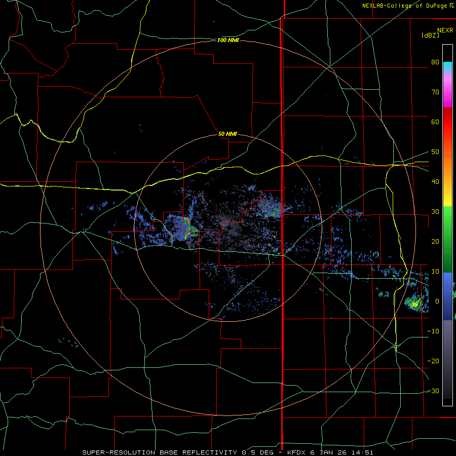Click the 70 value on dBZ scale
The width and height of the screenshot is (456, 456).
435,92
